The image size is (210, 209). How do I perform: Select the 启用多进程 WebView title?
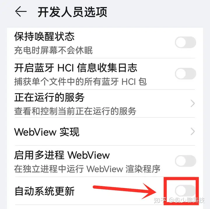coord(62,155)
